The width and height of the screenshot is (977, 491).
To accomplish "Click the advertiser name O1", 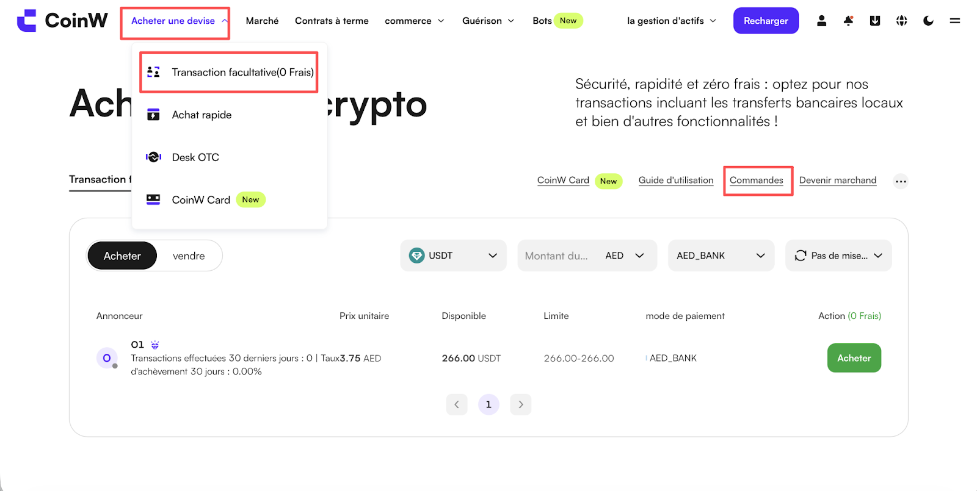I will tap(137, 345).
